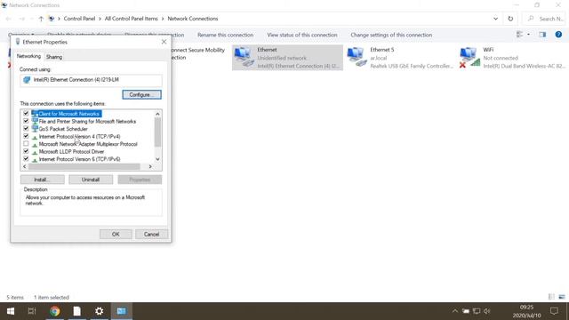Confirm the dialog with OK

[116, 234]
